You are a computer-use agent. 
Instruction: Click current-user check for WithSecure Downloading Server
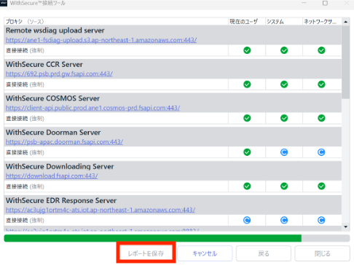click(247, 186)
